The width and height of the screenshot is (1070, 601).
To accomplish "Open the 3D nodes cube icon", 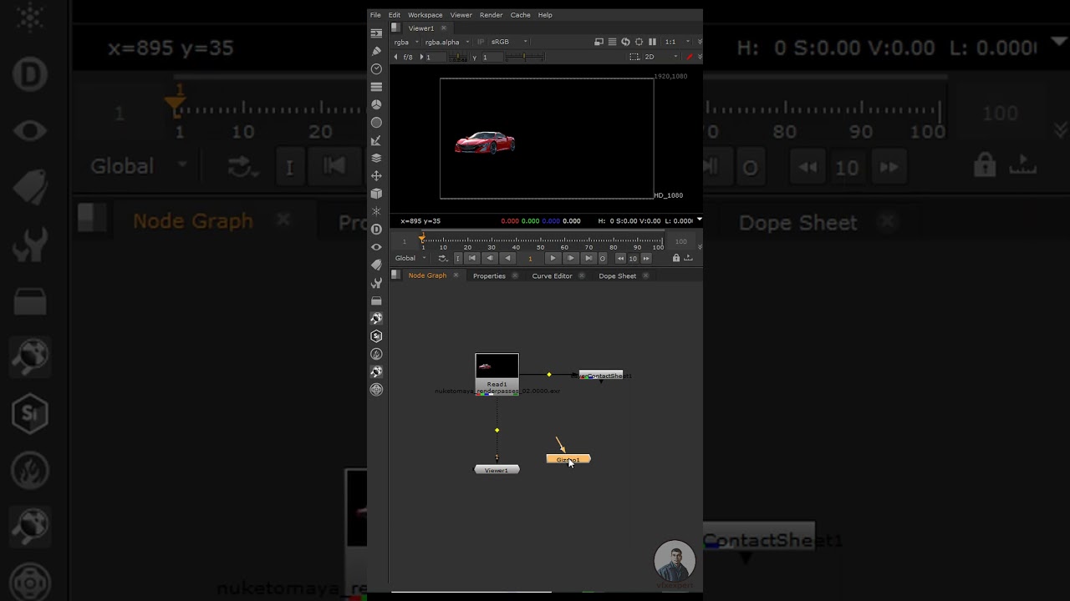I will coord(376,194).
